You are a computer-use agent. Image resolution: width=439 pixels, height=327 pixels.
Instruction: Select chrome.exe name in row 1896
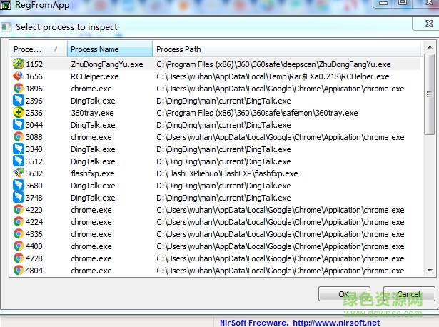(91, 89)
